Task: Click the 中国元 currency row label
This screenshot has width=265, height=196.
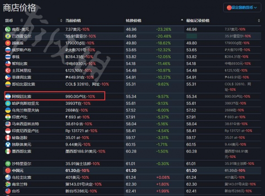Action: click(x=18, y=171)
